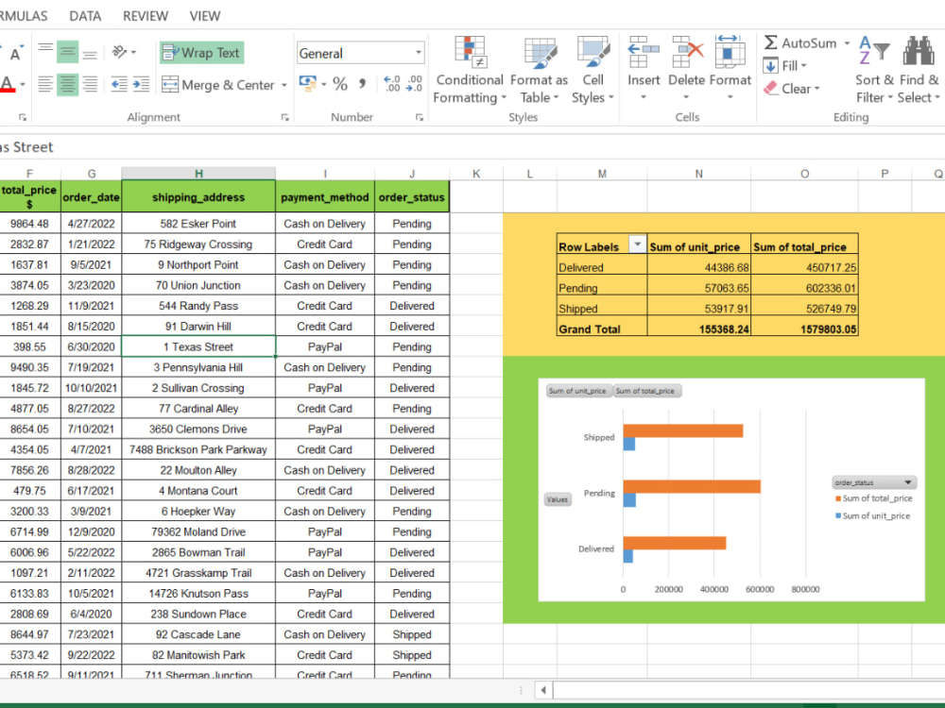
Task: Open the Fill menu
Action: pos(784,66)
